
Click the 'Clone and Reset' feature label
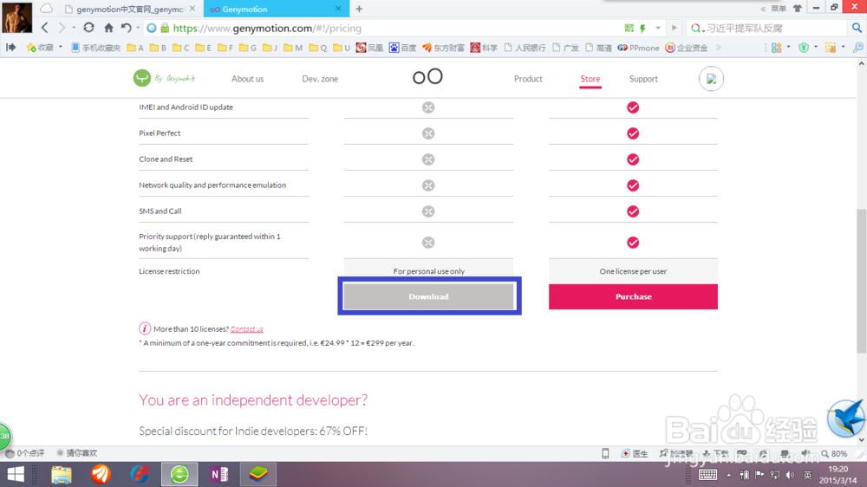[166, 159]
